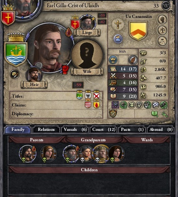Screen dimensions: 178x197
Task: Click the red hand claim shield
Action: [96, 104]
